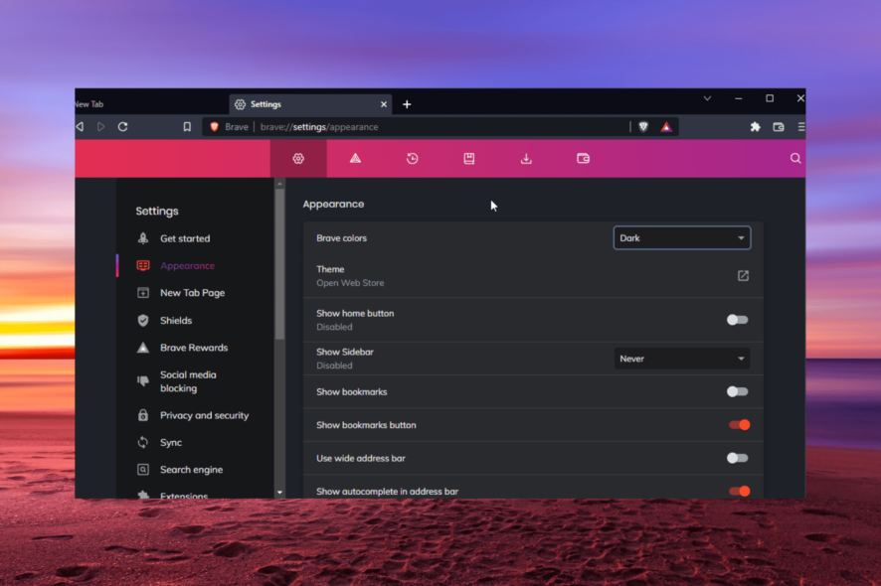
Task: Go forward to next page
Action: (100, 127)
